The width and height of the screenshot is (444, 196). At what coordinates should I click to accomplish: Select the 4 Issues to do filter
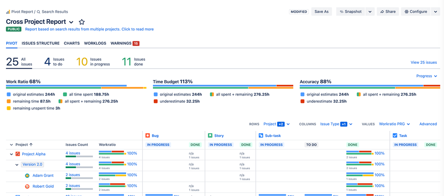pos(54,62)
